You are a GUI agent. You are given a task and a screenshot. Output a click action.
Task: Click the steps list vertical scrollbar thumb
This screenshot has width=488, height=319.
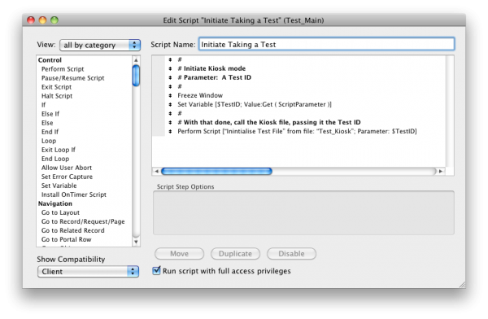136,75
